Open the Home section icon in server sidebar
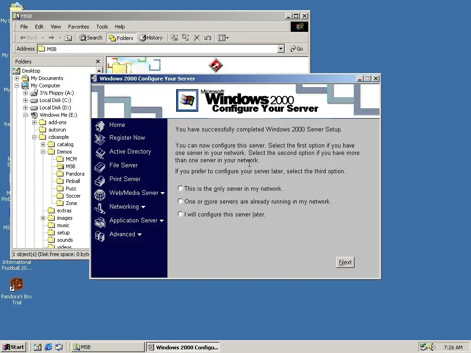The image size is (471, 353). click(100, 126)
